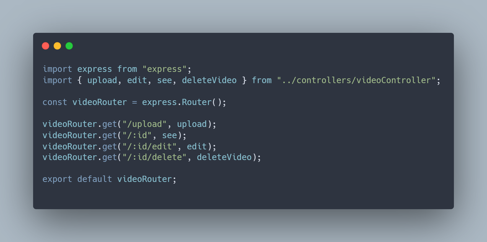
Task: Click the red close window dot
Action: 46,46
